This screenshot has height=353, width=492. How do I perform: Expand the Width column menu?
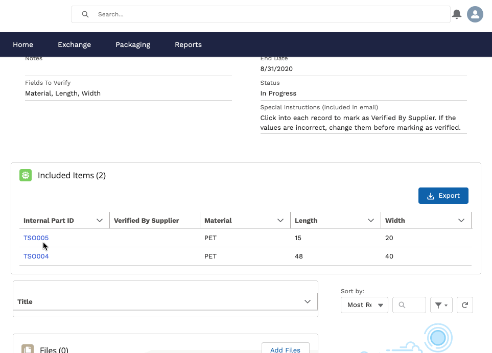pos(461,220)
